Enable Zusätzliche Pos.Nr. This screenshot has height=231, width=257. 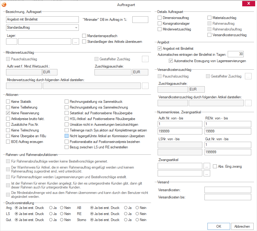pos(8,125)
